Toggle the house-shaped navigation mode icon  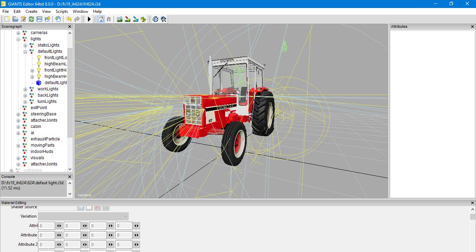pos(101,19)
